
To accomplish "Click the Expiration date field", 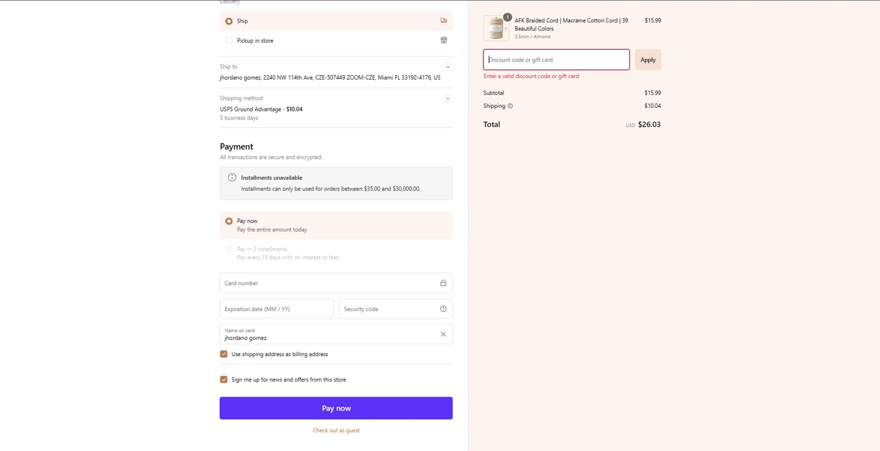I will point(276,309).
